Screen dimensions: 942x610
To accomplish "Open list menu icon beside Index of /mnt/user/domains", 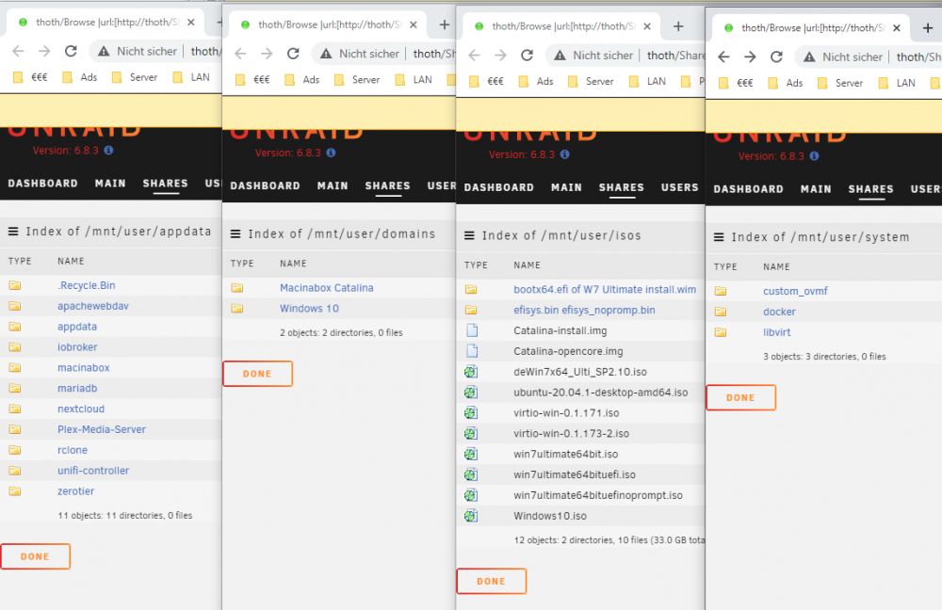I will pos(235,233).
